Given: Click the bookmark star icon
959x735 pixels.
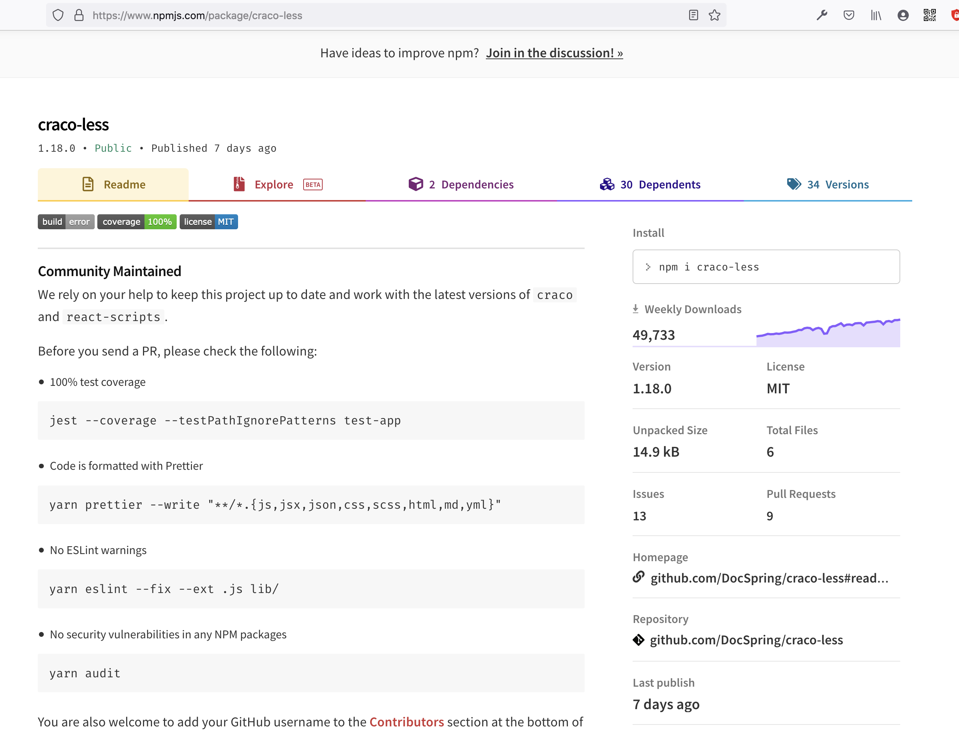Looking at the screenshot, I should tap(715, 15).
